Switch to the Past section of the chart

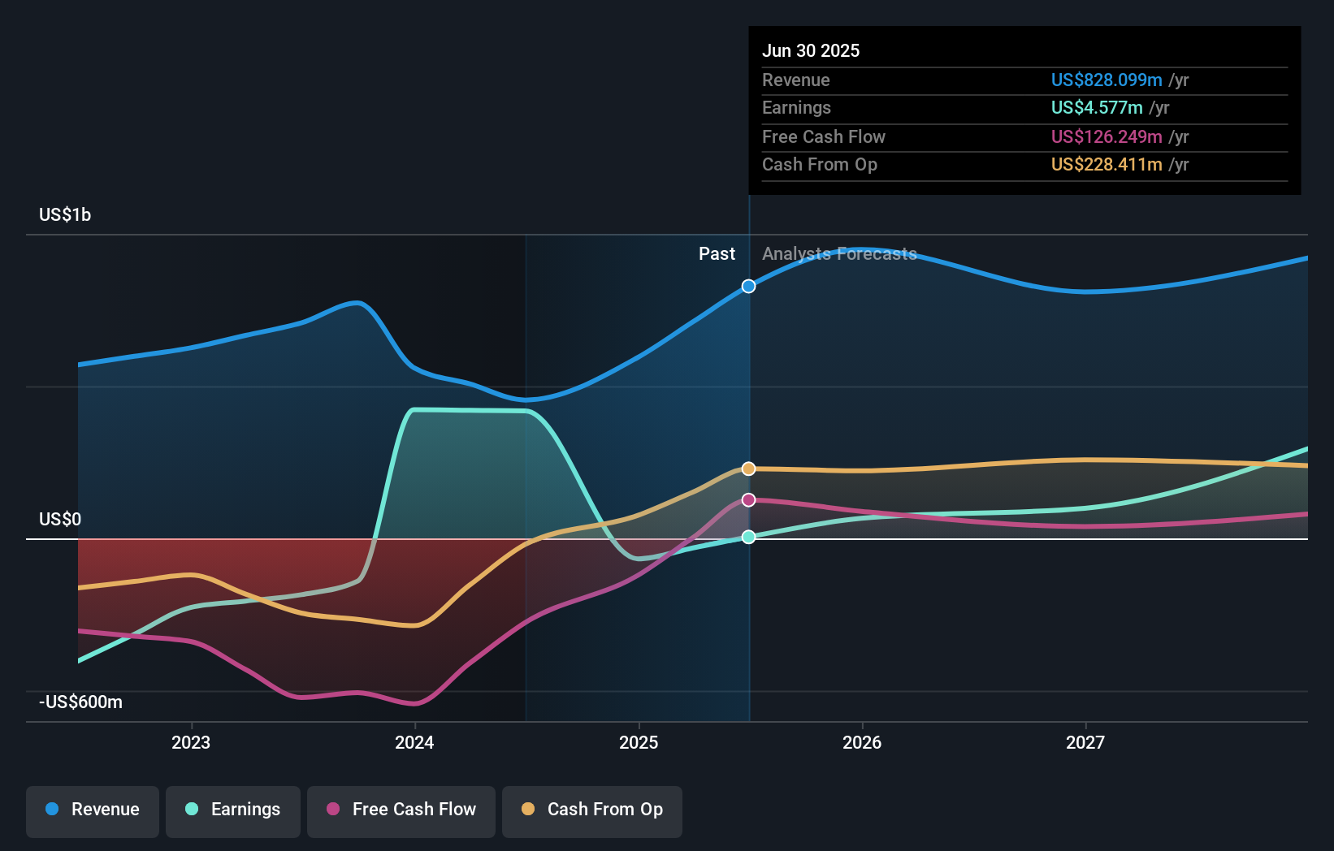point(717,253)
